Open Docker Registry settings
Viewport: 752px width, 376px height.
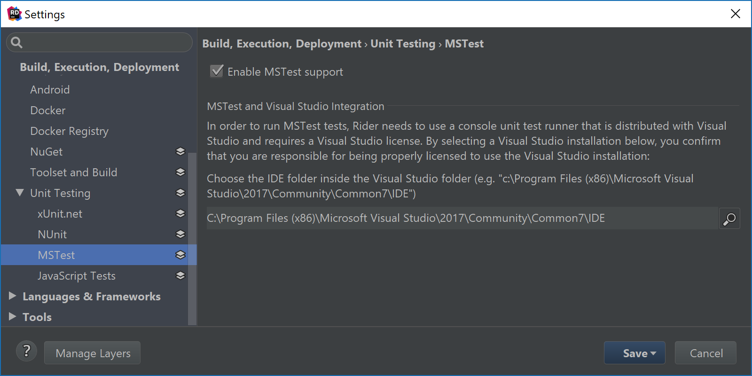(x=69, y=131)
